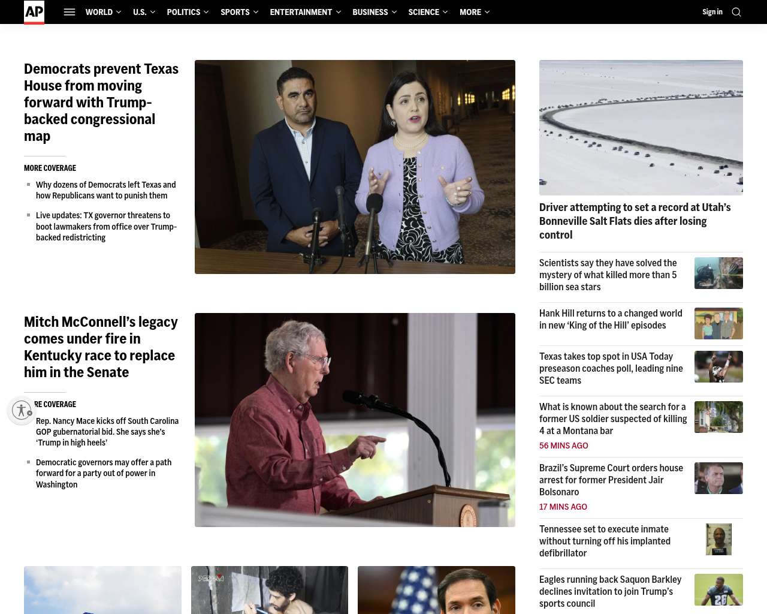This screenshot has height=614, width=767.
Task: Click the Texas Democrats press conference photo
Action: [355, 167]
